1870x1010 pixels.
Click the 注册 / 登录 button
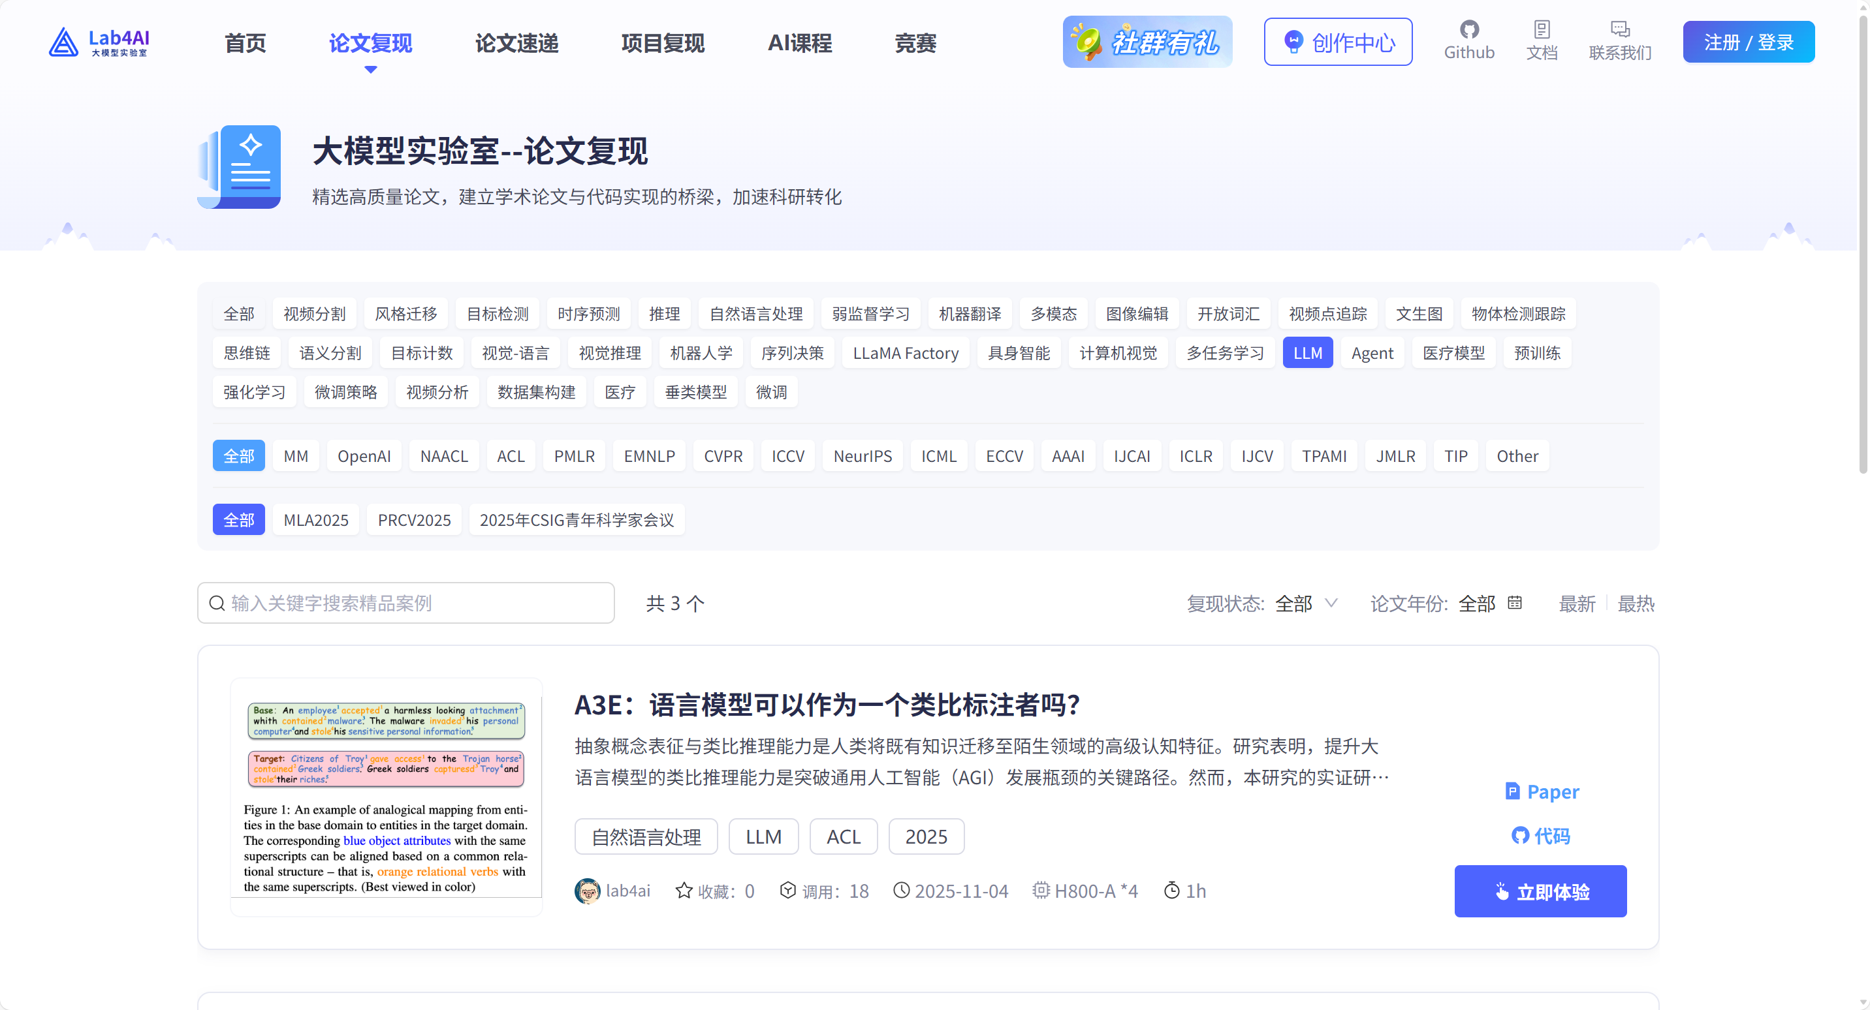point(1748,42)
